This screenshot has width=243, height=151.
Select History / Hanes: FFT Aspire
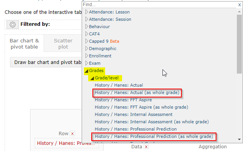(123, 100)
